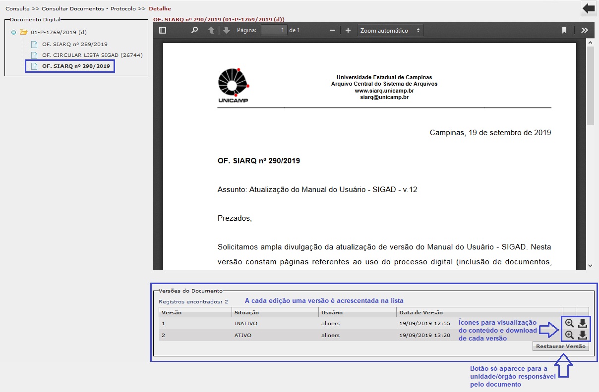Viewport: 599px width, 392px height.
Task: Click the file icon of OF. SIARQ nº 289/2019
Action: (34, 44)
